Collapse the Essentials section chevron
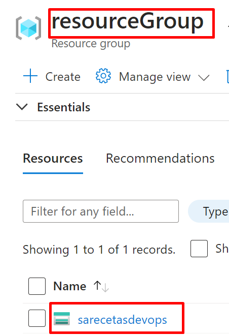Screen dimensions: 229x335 click(x=22, y=107)
